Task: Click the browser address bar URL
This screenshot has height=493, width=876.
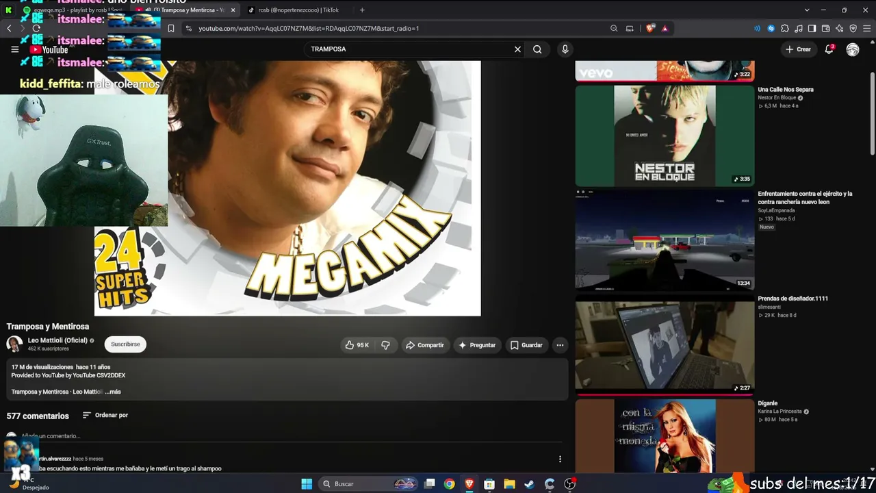Action: 309,29
